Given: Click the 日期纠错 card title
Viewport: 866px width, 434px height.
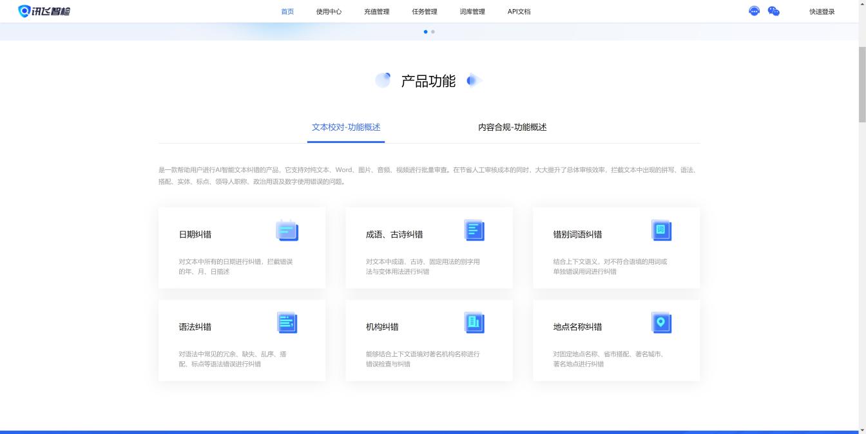Looking at the screenshot, I should click(x=195, y=234).
